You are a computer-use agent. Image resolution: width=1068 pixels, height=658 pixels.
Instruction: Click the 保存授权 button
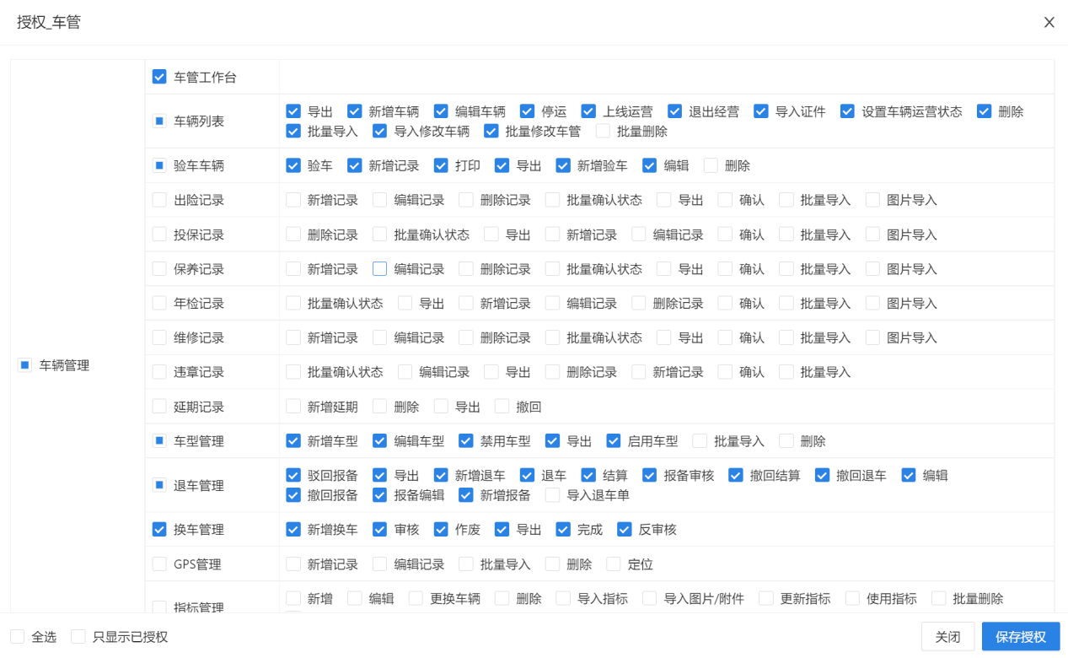coord(1020,637)
